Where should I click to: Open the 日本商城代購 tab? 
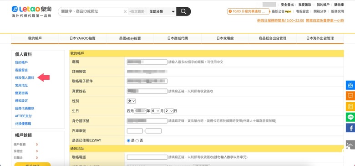[177, 38]
